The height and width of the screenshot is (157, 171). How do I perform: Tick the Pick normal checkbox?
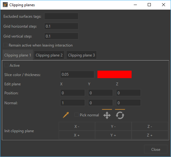tap(76, 115)
